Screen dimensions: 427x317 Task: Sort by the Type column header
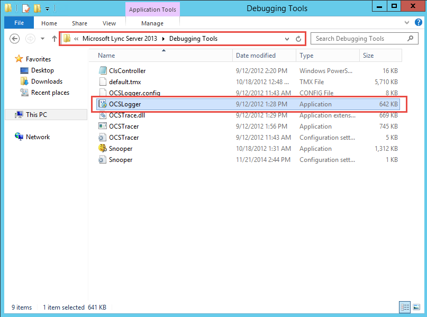click(328, 56)
